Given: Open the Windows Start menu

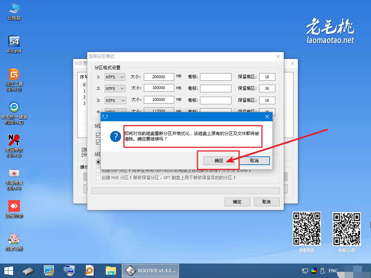Looking at the screenshot, I should [9, 271].
